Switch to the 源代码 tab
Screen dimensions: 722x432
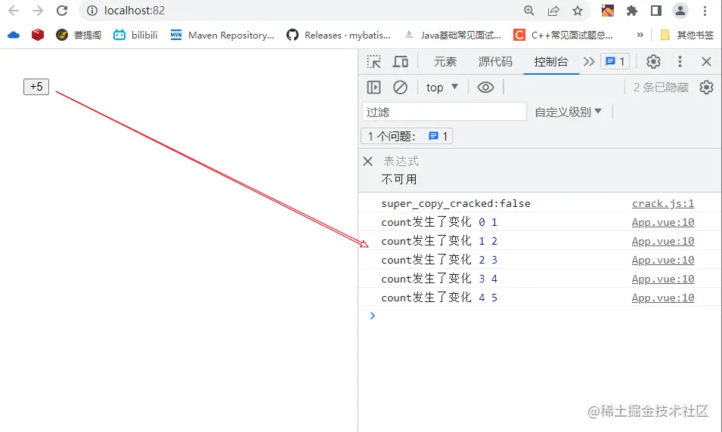[x=495, y=62]
